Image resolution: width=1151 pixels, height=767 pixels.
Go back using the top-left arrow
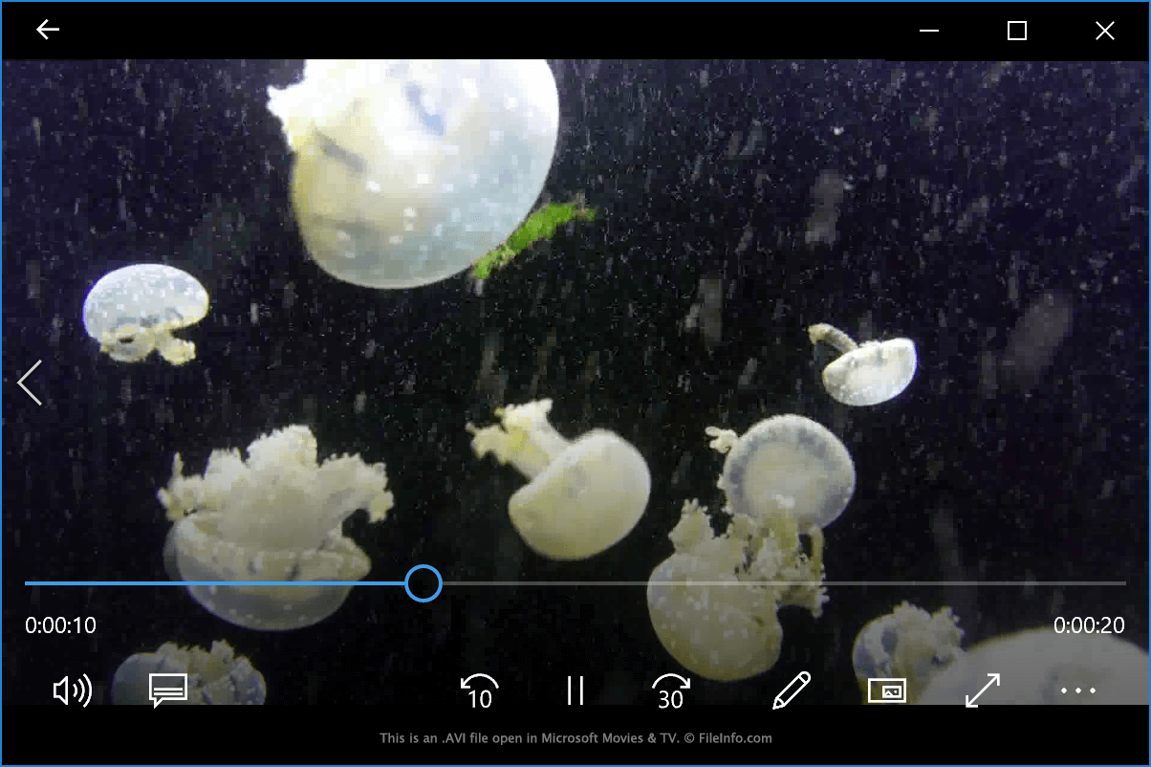pyautogui.click(x=48, y=31)
